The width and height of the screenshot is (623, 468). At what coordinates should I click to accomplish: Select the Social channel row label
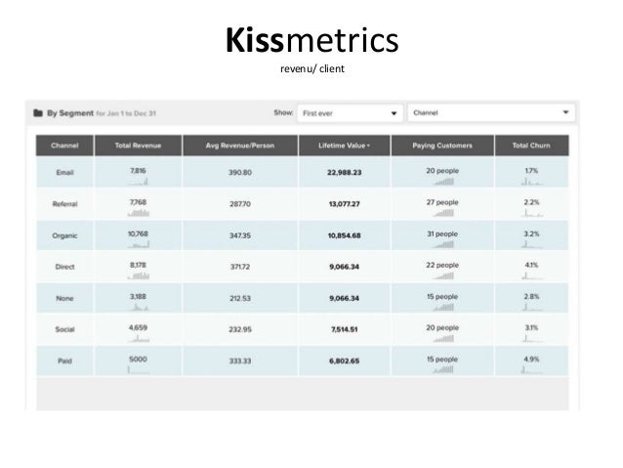pos(64,329)
